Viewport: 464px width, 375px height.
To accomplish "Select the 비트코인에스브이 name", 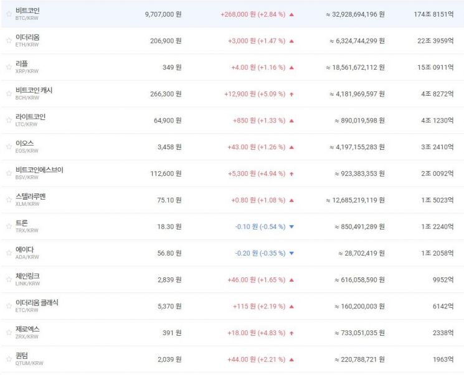I will (39, 170).
